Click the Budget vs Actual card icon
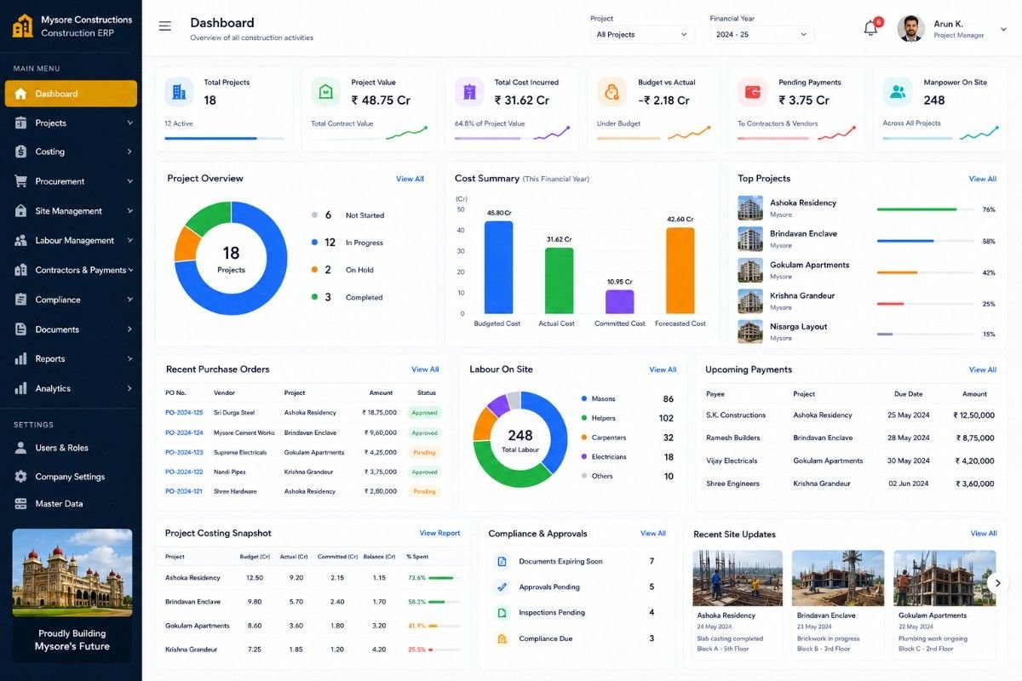1022x681 pixels. coord(611,91)
